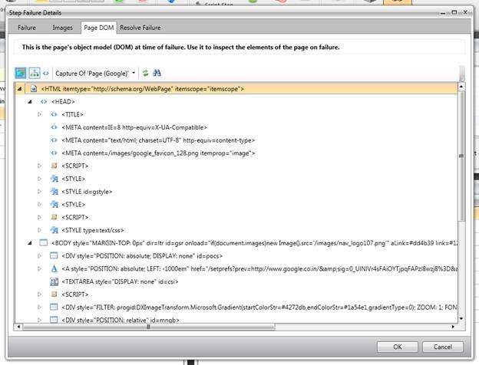Click the binoculars find icon

point(157,73)
